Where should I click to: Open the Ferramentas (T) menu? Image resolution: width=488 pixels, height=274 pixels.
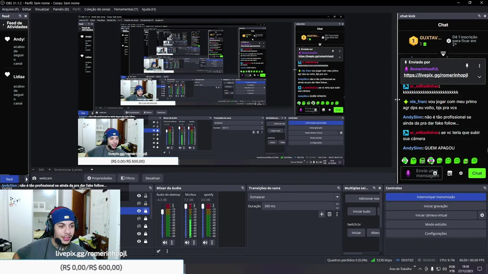point(126,9)
